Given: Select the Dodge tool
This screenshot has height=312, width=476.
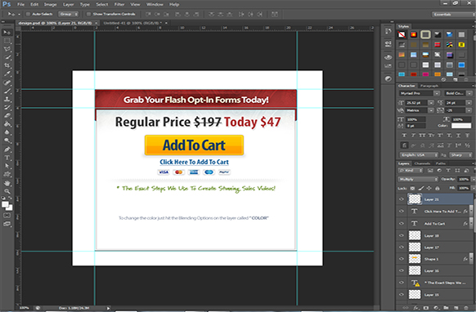Looking at the screenshot, I should (x=7, y=140).
